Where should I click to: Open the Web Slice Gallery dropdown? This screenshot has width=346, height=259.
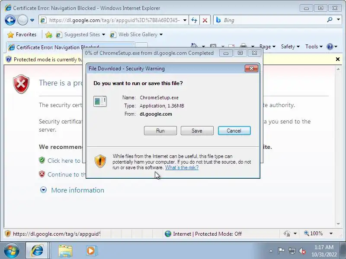tap(136, 35)
